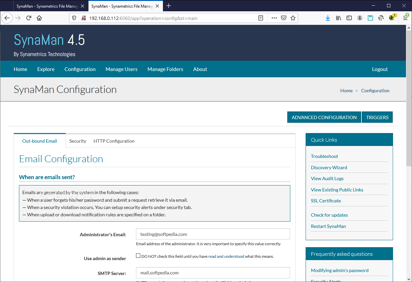The width and height of the screenshot is (412, 282).
Task: Bookmark this page with star icon
Action: point(293,18)
